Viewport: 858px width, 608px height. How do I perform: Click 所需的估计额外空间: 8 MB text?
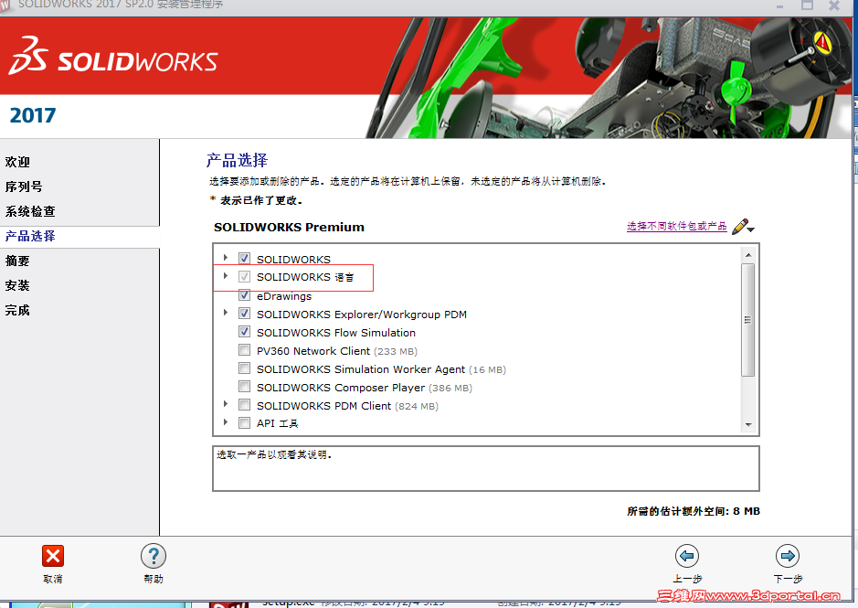click(694, 511)
